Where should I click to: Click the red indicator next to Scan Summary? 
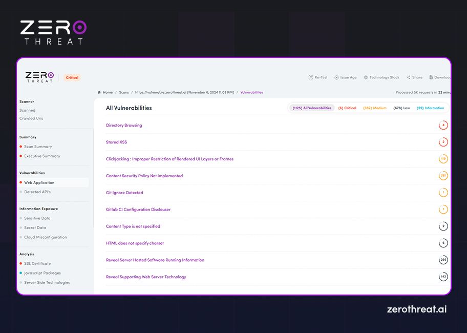coord(20,147)
